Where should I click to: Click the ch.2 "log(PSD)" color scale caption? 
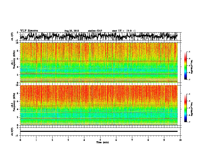(x=192, y=109)
